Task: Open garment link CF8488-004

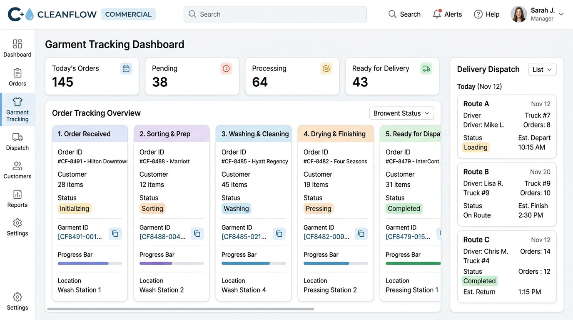Action: click(162, 237)
